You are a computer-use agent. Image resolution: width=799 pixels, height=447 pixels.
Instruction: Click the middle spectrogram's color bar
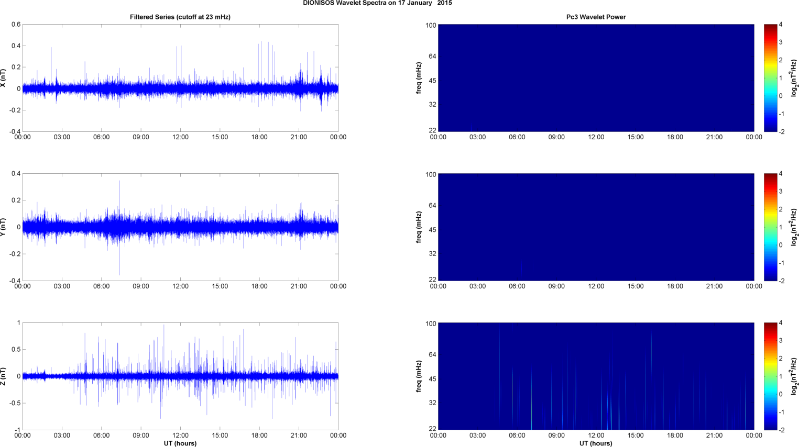[x=770, y=227]
